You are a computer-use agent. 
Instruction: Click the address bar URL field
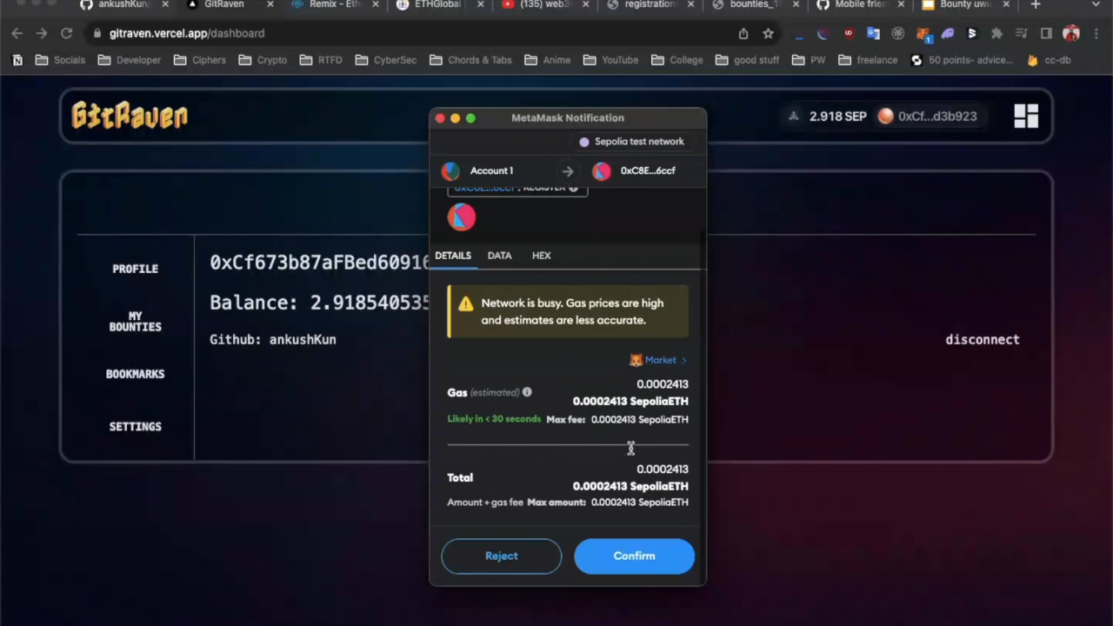[x=417, y=33]
